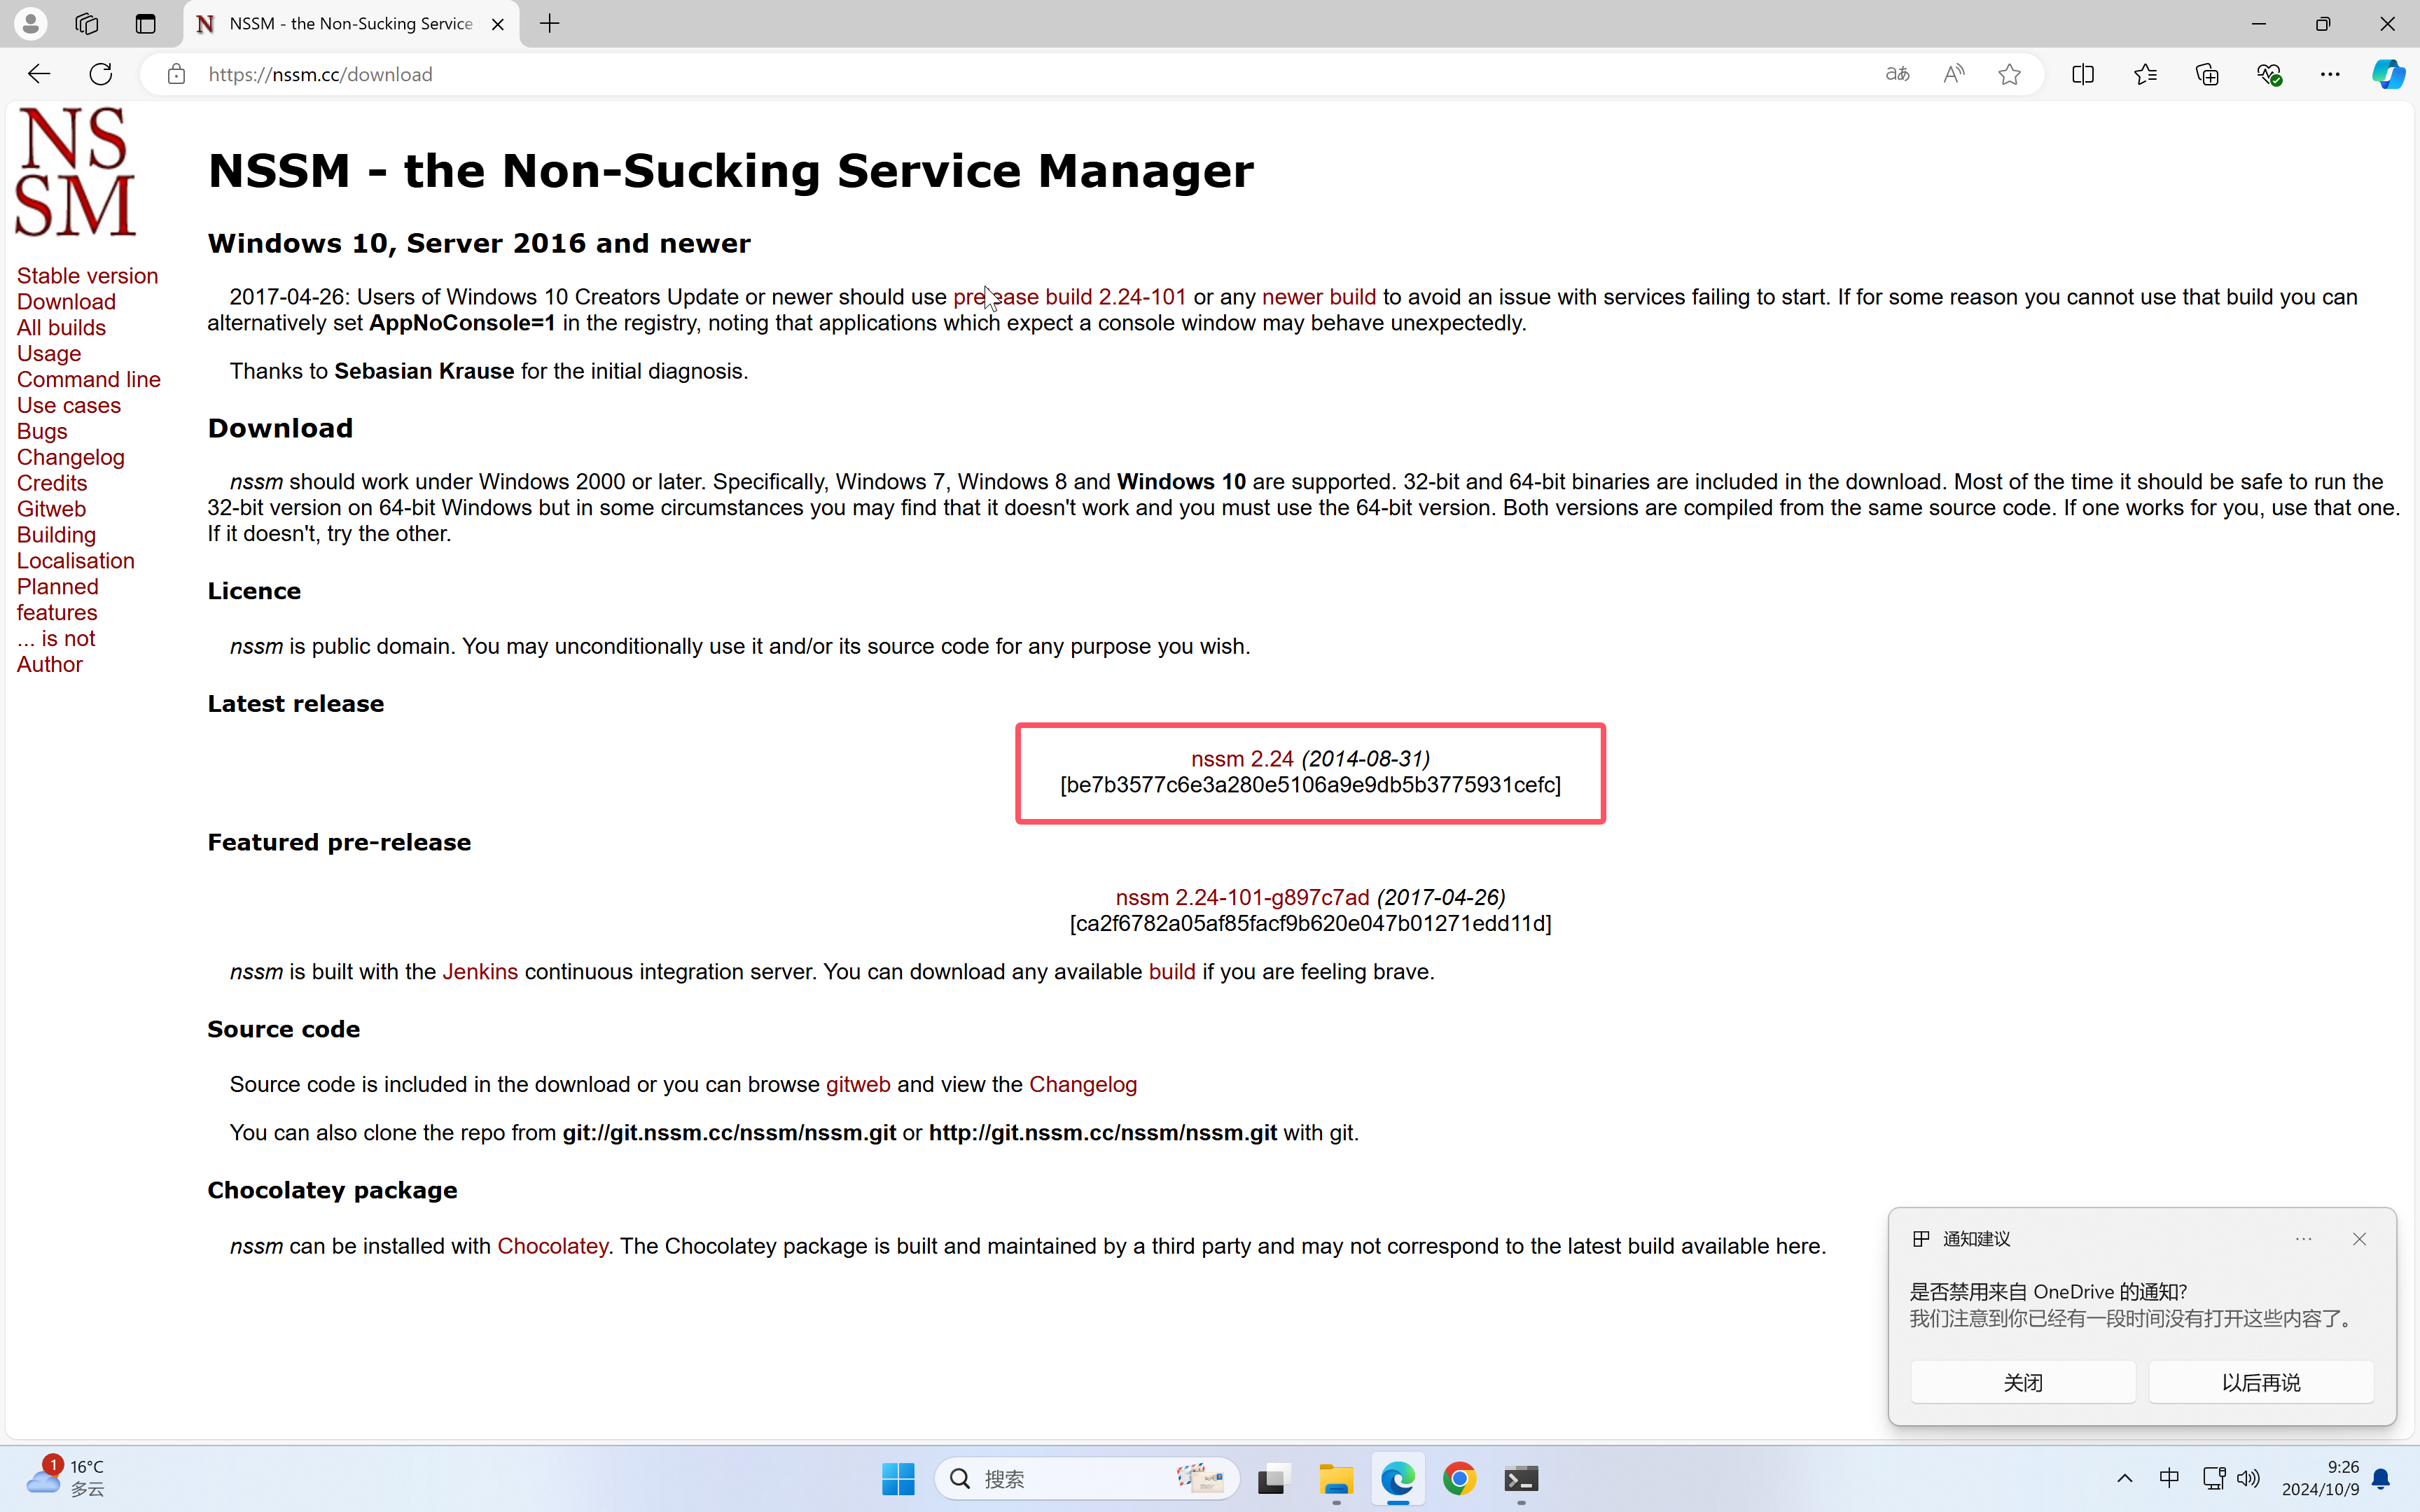The image size is (2420, 1512).
Task: Open a new tab
Action: (x=550, y=24)
